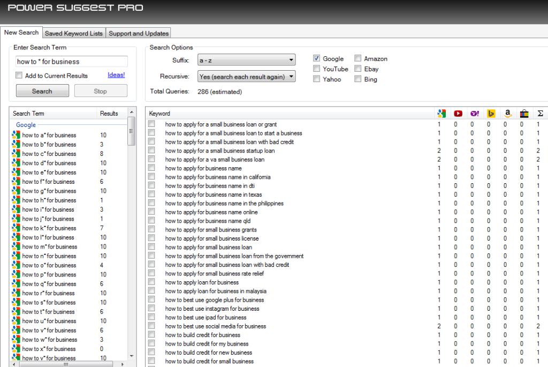Click the search term list horizontal scrollbar thumb
This screenshot has height=367, width=548.
click(x=66, y=364)
